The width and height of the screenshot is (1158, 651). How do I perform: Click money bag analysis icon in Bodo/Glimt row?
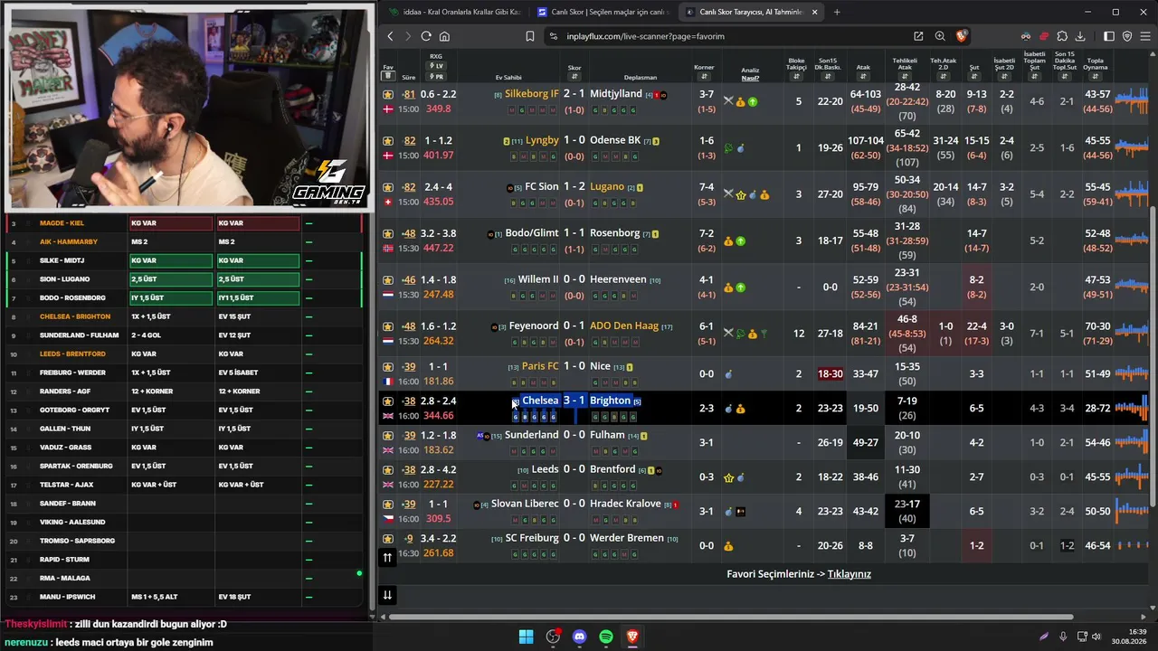coord(728,241)
